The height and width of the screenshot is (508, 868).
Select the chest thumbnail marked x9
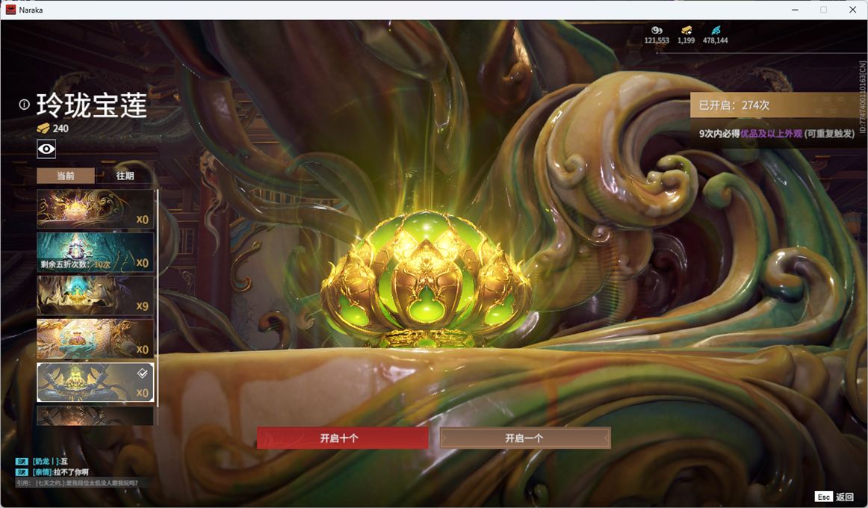(x=95, y=296)
